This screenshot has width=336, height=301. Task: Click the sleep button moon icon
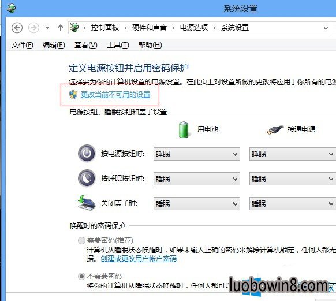[87, 179]
